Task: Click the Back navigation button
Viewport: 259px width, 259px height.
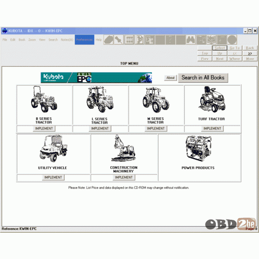Action: coord(250,48)
